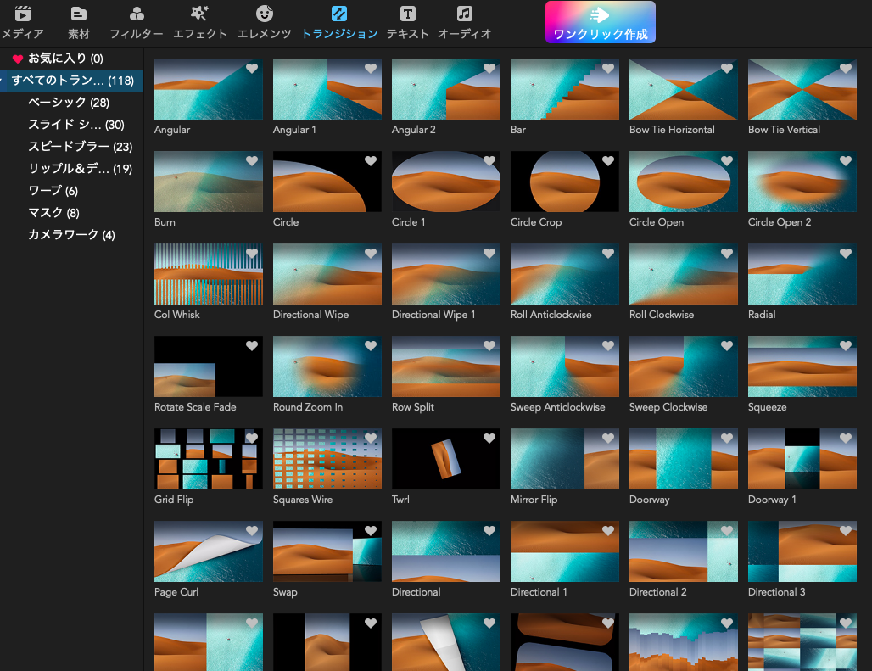Open スピードブラー (23) category
Screen dimensions: 872x671
(x=80, y=147)
